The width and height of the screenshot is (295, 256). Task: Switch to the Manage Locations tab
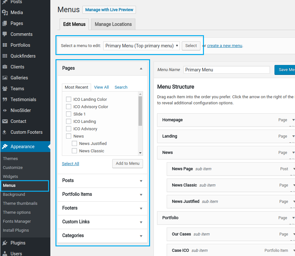tap(113, 24)
